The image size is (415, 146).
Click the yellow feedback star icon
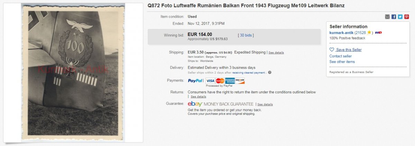[369, 32]
